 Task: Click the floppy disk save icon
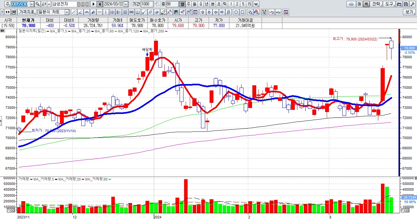click(x=406, y=4)
